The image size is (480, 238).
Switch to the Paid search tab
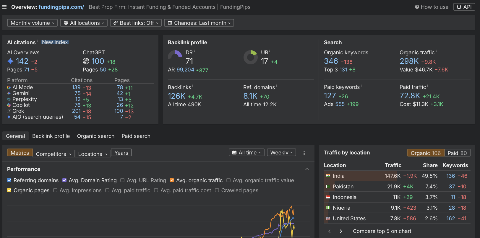coord(136,136)
